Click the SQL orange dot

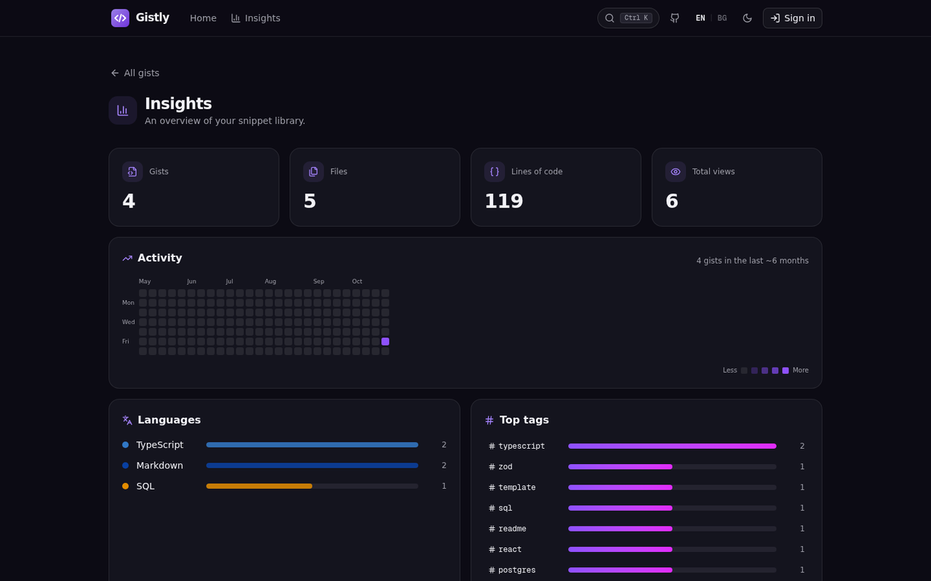[125, 486]
